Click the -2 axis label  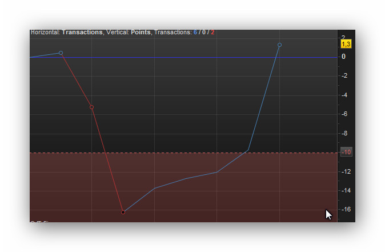click(x=344, y=75)
